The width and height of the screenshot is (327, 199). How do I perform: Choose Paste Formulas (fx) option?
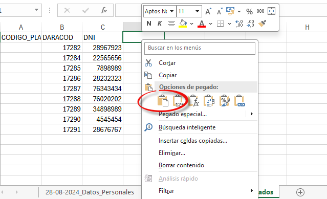[194, 101]
